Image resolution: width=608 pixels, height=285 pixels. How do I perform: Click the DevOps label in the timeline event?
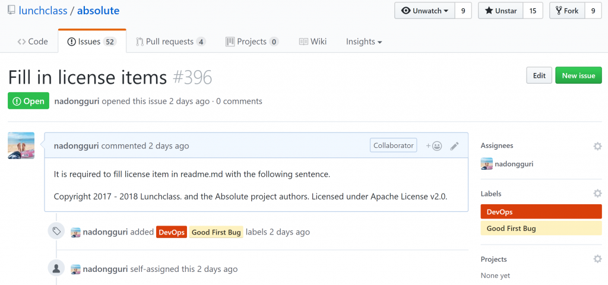(x=172, y=232)
